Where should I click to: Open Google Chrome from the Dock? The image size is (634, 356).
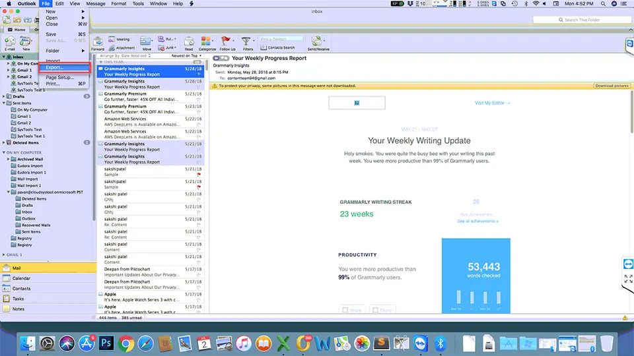pyautogui.click(x=125, y=343)
